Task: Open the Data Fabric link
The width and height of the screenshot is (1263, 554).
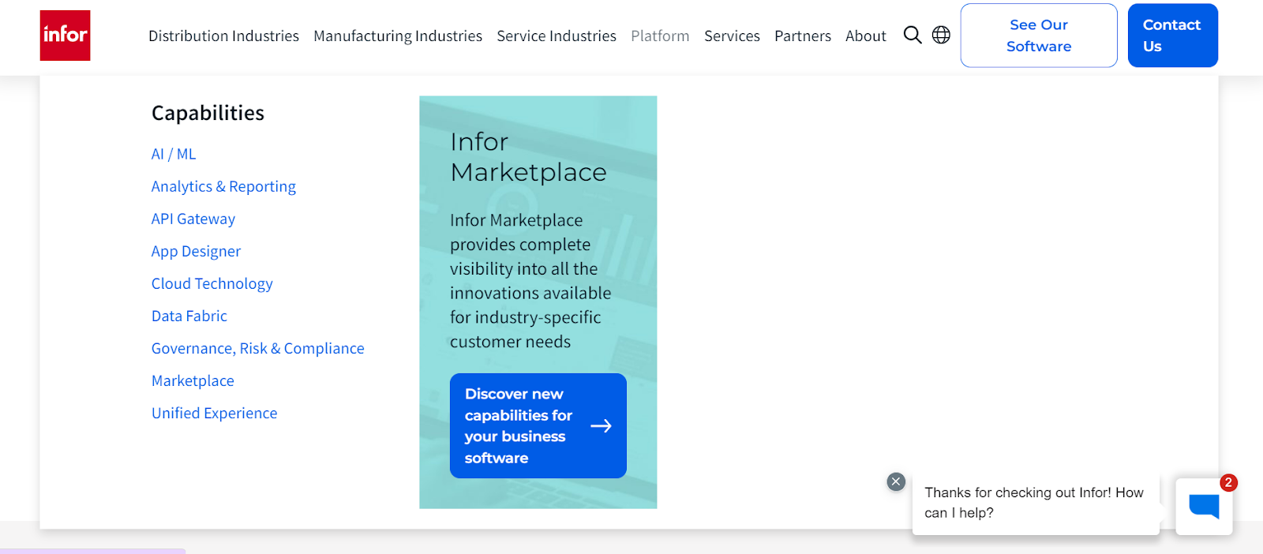Action: pos(189,316)
